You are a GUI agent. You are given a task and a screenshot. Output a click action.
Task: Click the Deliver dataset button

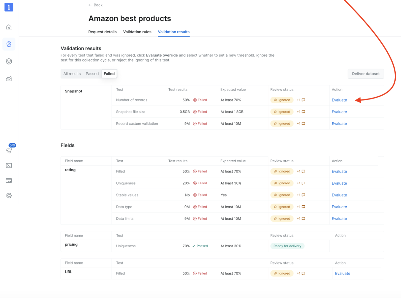pos(366,74)
